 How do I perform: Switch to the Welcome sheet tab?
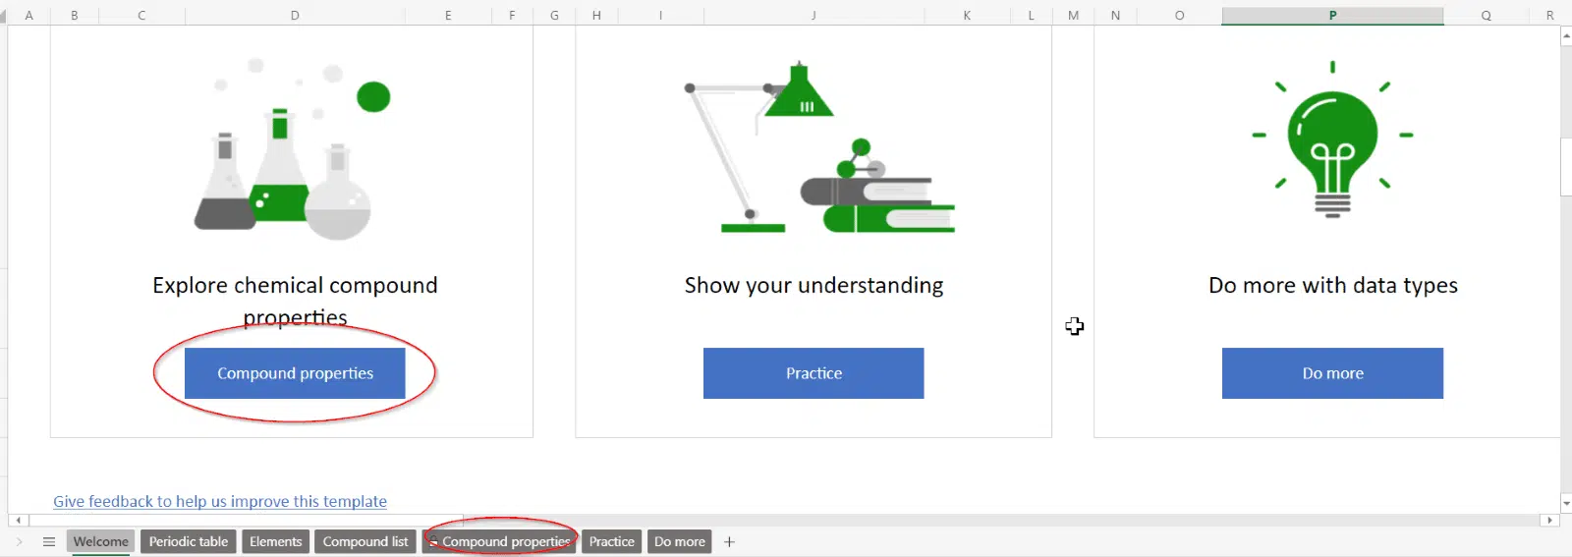(x=100, y=541)
